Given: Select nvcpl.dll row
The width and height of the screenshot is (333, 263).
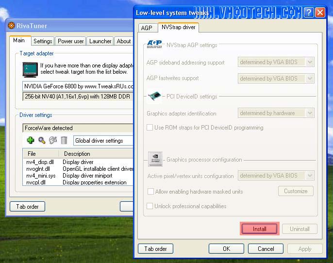Looking at the screenshot, I should [78, 182].
